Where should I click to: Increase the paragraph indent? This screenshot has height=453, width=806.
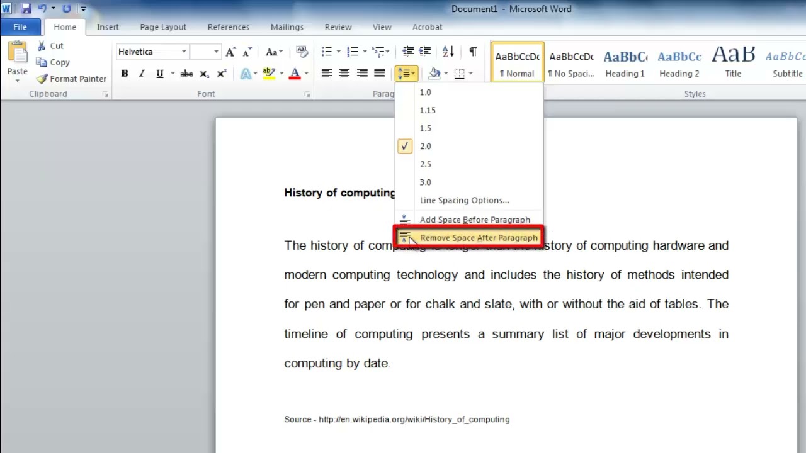[425, 52]
